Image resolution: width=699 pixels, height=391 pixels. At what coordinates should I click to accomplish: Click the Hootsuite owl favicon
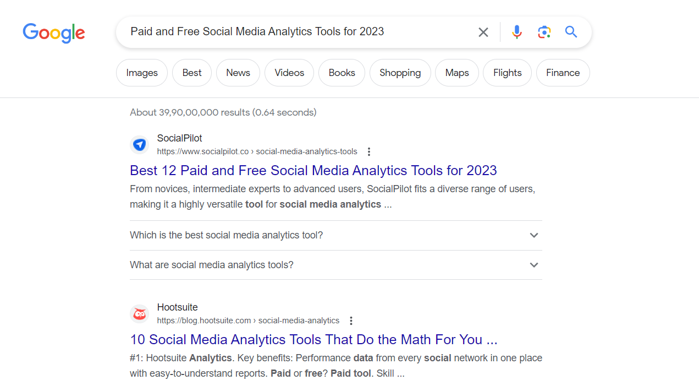point(140,314)
